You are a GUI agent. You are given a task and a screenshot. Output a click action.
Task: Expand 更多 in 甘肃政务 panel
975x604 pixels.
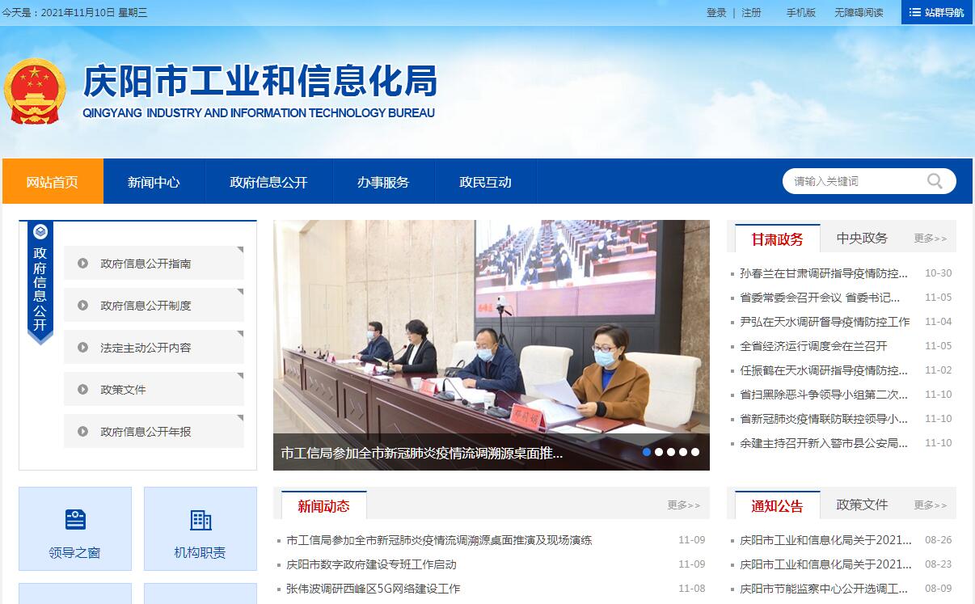930,239
